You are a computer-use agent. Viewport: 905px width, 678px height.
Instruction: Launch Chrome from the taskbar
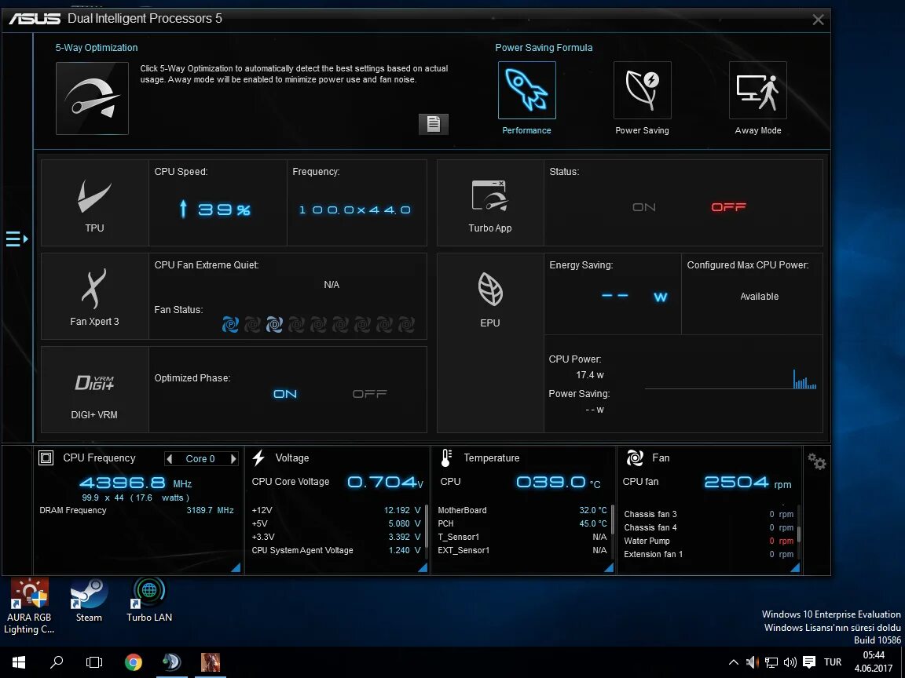tap(134, 662)
